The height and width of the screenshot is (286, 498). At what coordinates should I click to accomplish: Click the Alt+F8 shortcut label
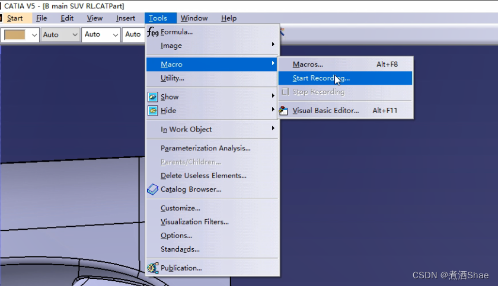pos(387,65)
